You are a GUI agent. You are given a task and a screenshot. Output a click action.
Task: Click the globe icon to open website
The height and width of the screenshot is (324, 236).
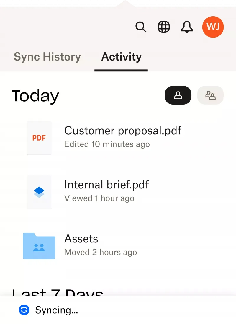164,27
